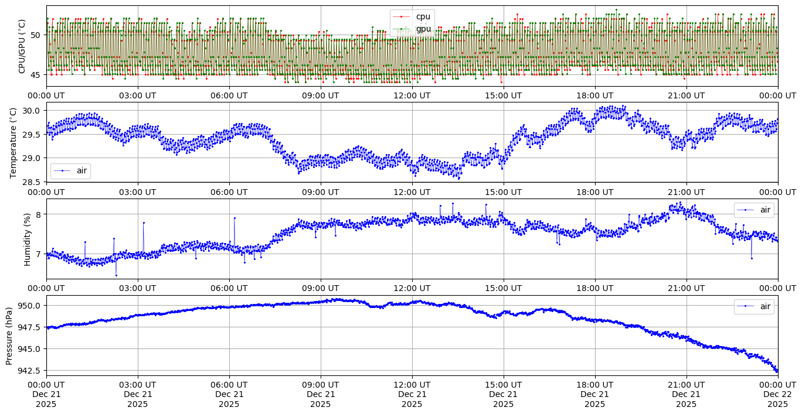
Task: Click the Temperature (°C) y-axis label
Action: point(14,142)
